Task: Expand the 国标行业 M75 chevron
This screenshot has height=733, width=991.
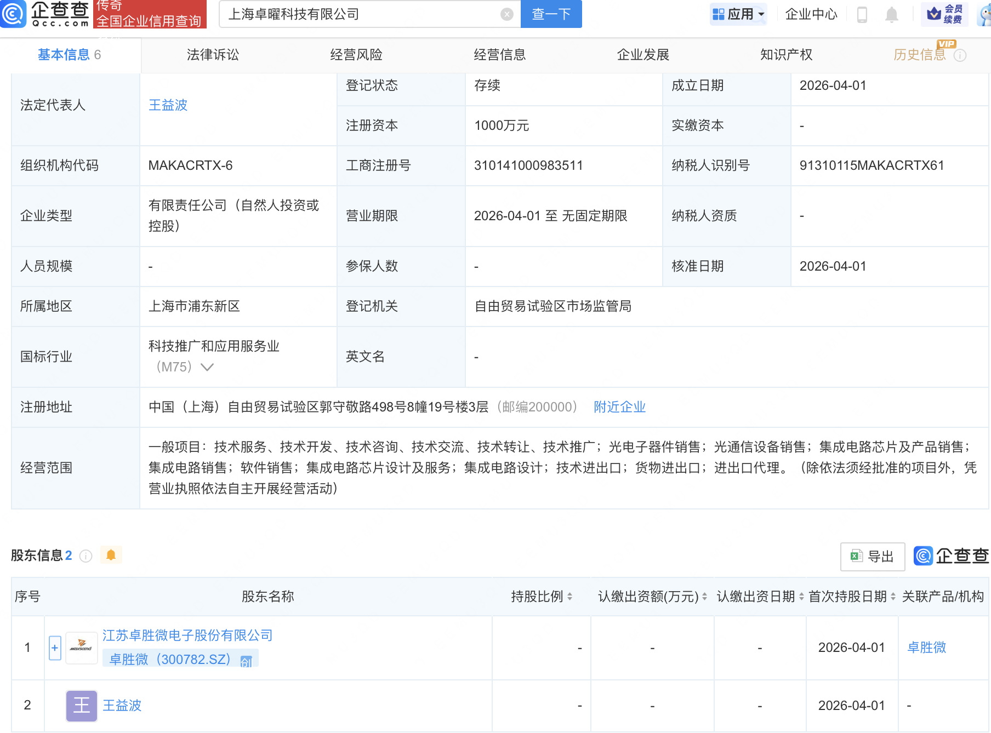Action: click(x=207, y=367)
